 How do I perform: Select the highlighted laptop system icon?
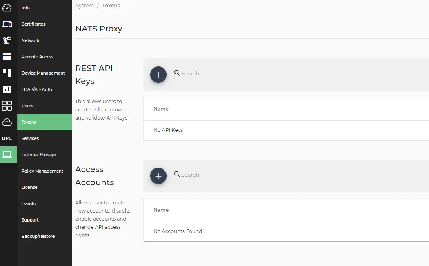pos(8,155)
